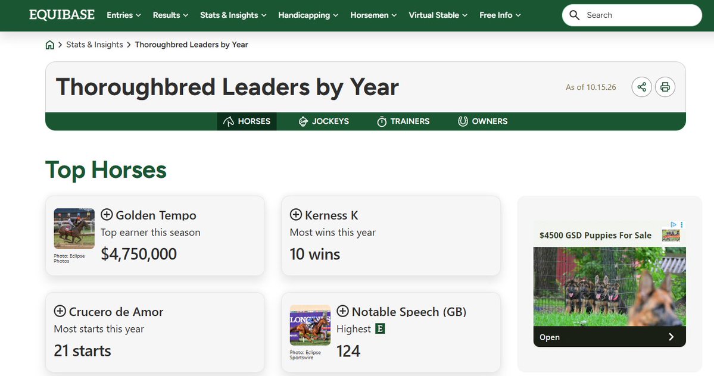
Task: Switch to the Trainers tab
Action: (403, 121)
